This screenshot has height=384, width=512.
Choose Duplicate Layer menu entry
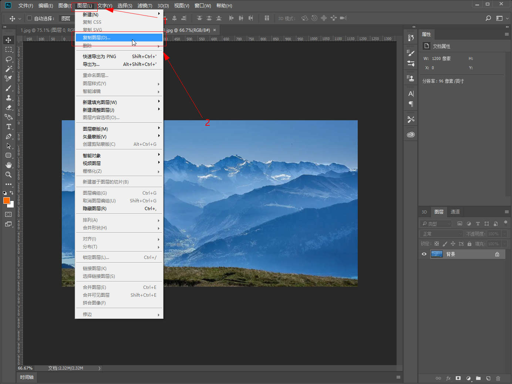(x=119, y=37)
